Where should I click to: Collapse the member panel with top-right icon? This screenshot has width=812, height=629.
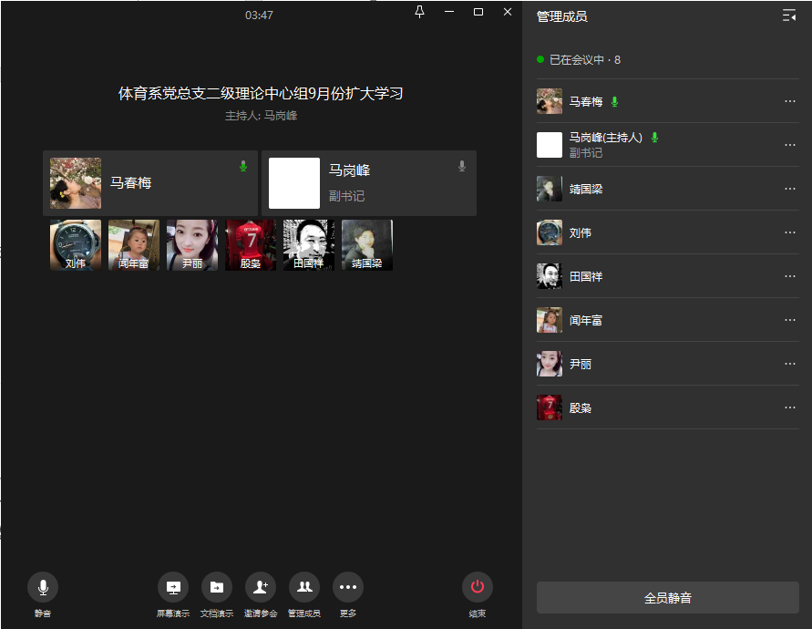pos(788,15)
